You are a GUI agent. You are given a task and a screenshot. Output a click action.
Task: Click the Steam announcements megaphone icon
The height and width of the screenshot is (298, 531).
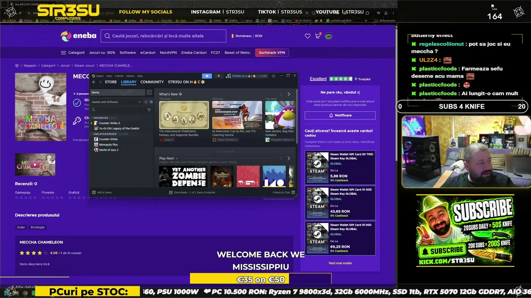[x=207, y=76]
